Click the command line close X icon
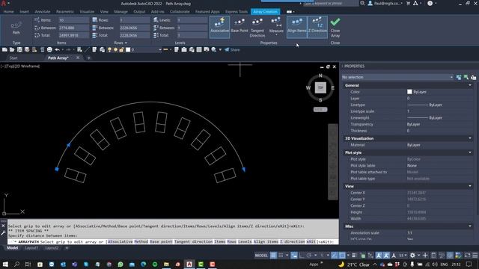The height and width of the screenshot is (269, 479). 3,226
